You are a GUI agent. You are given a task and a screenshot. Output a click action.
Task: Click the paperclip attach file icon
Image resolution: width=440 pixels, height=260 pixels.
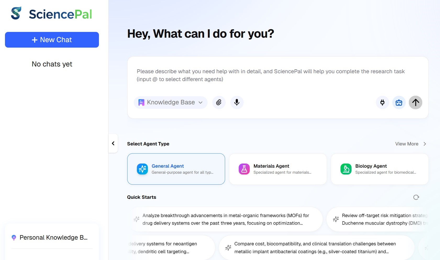(x=219, y=102)
